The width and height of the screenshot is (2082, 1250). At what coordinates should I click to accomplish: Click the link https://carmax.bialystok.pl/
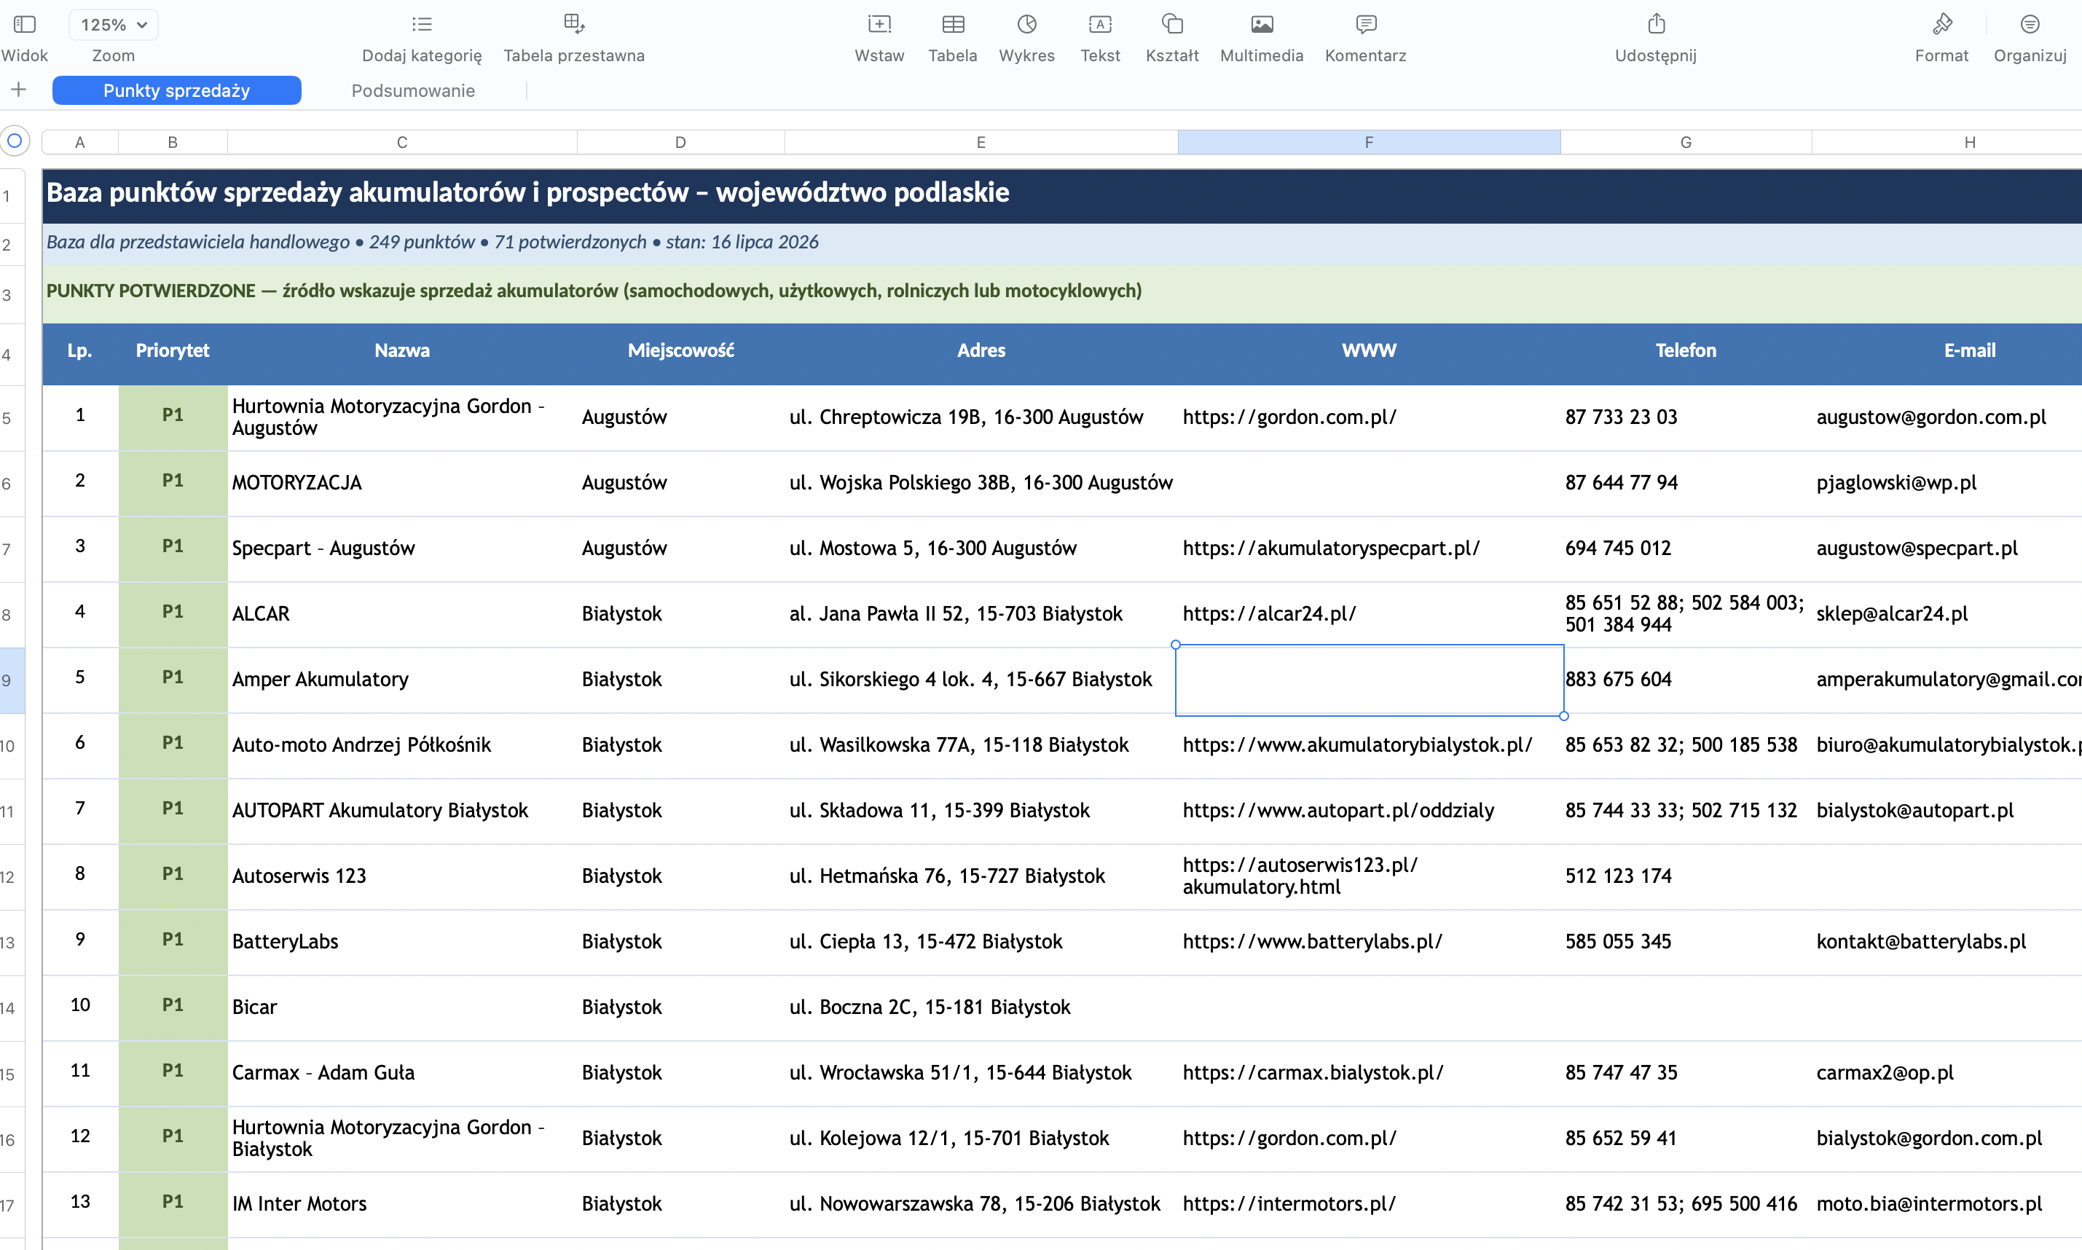click(x=1313, y=1073)
